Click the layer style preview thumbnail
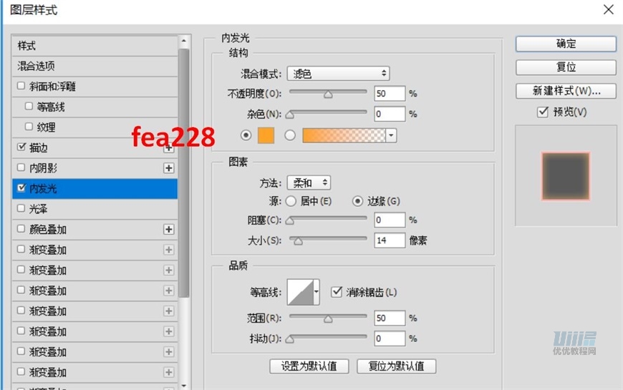 [x=566, y=176]
